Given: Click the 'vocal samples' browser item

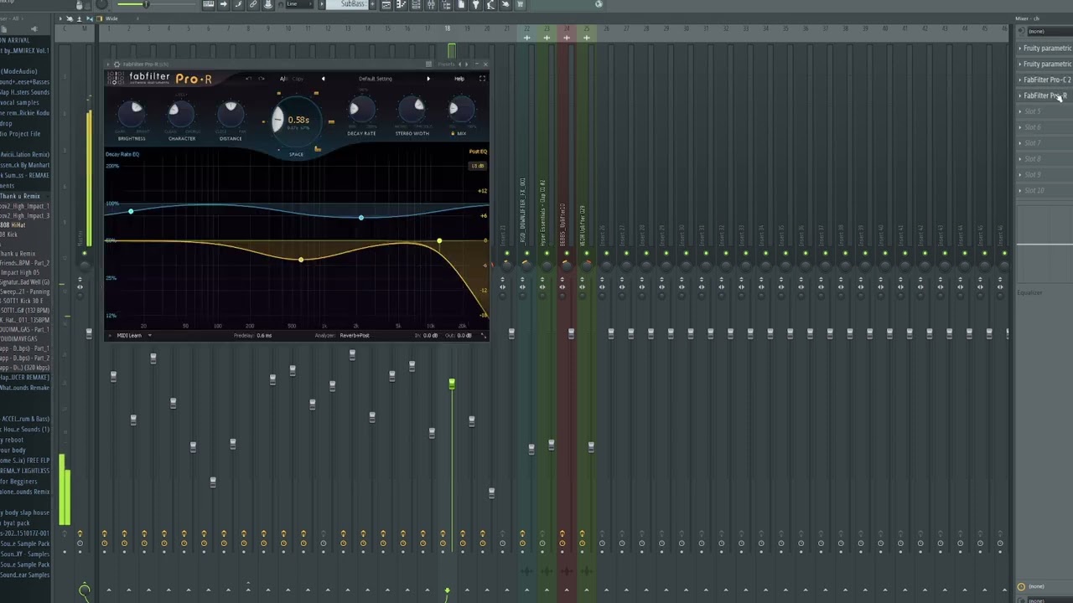Looking at the screenshot, I should coord(19,102).
